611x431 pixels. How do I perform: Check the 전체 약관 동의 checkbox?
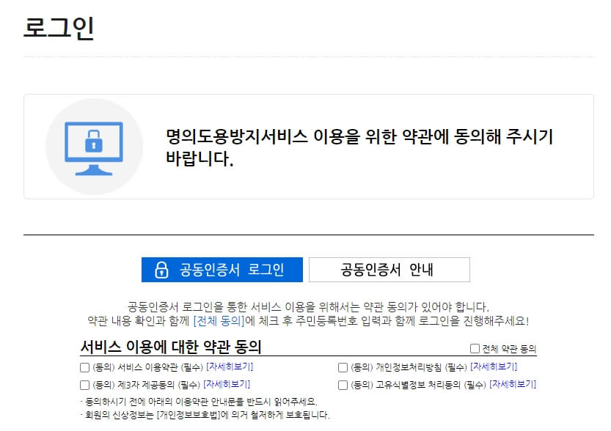475,348
